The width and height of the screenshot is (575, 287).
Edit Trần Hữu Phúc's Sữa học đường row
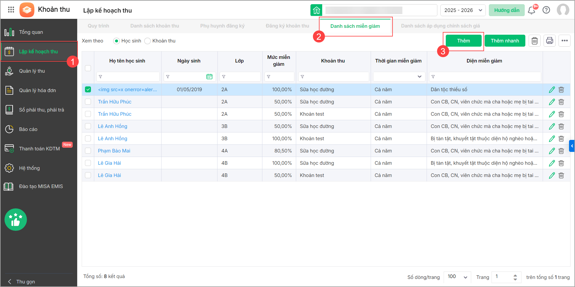pos(552,102)
